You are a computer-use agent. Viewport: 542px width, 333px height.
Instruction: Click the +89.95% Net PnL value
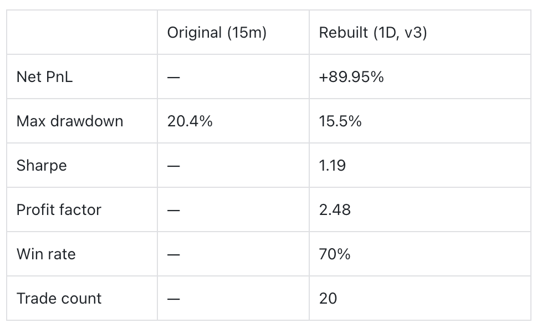pos(351,77)
